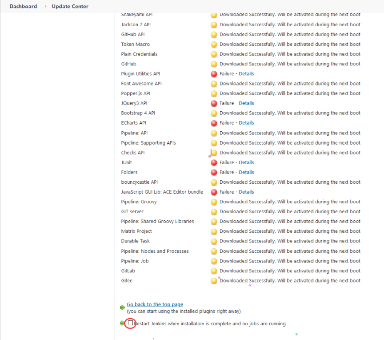Image resolution: width=384 pixels, height=340 pixels.
Task: Enable Restart Jenkins when installation is complete checkbox
Action: pos(131,323)
